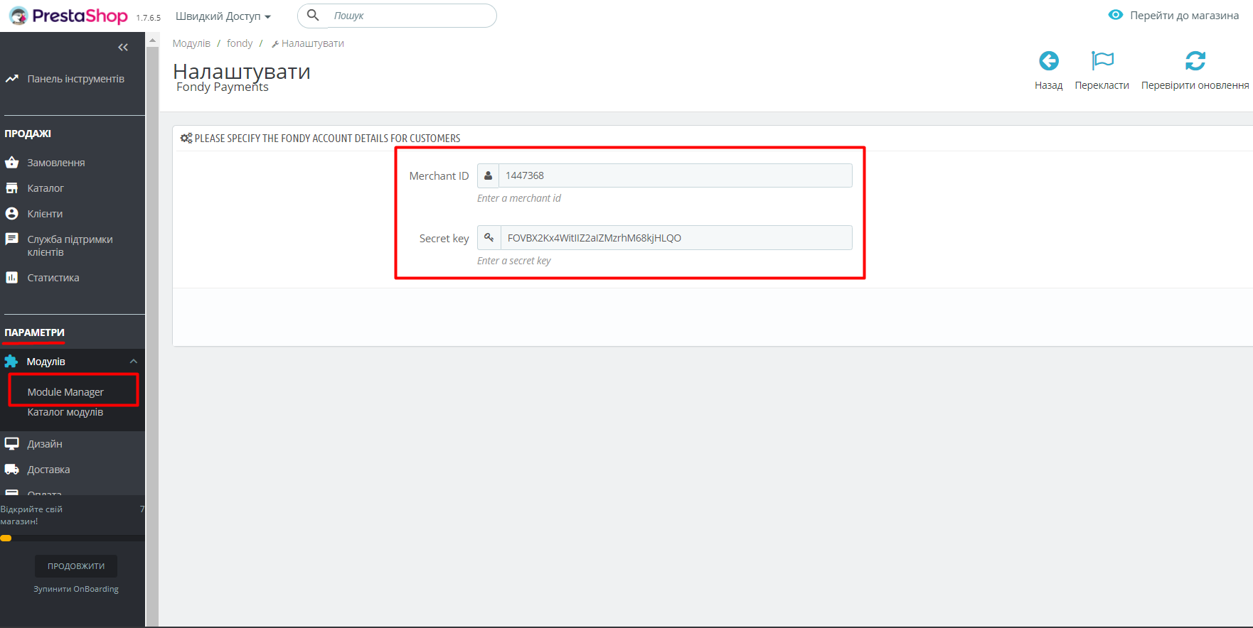This screenshot has width=1253, height=628.
Task: Click the eye icon near view shop
Action: [1116, 15]
